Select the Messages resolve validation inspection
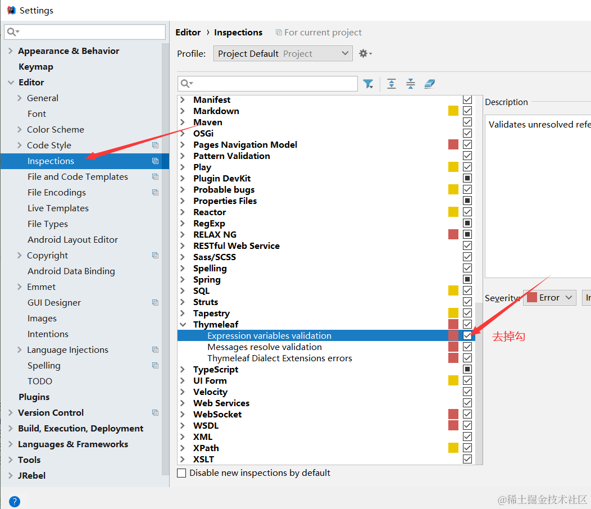This screenshot has height=509, width=591. tap(265, 347)
